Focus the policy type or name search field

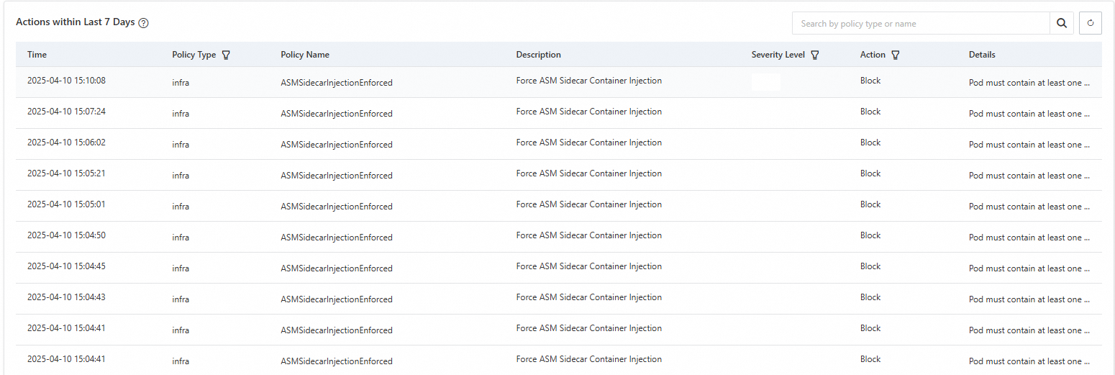921,23
